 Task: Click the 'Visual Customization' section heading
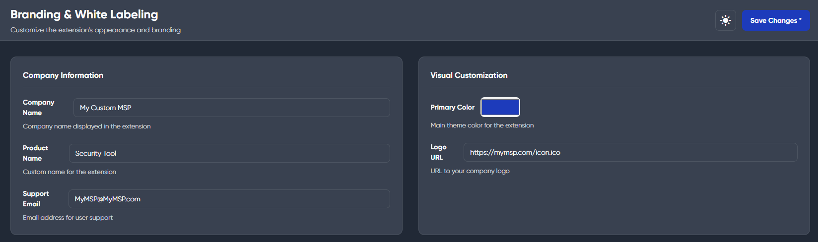coord(469,75)
